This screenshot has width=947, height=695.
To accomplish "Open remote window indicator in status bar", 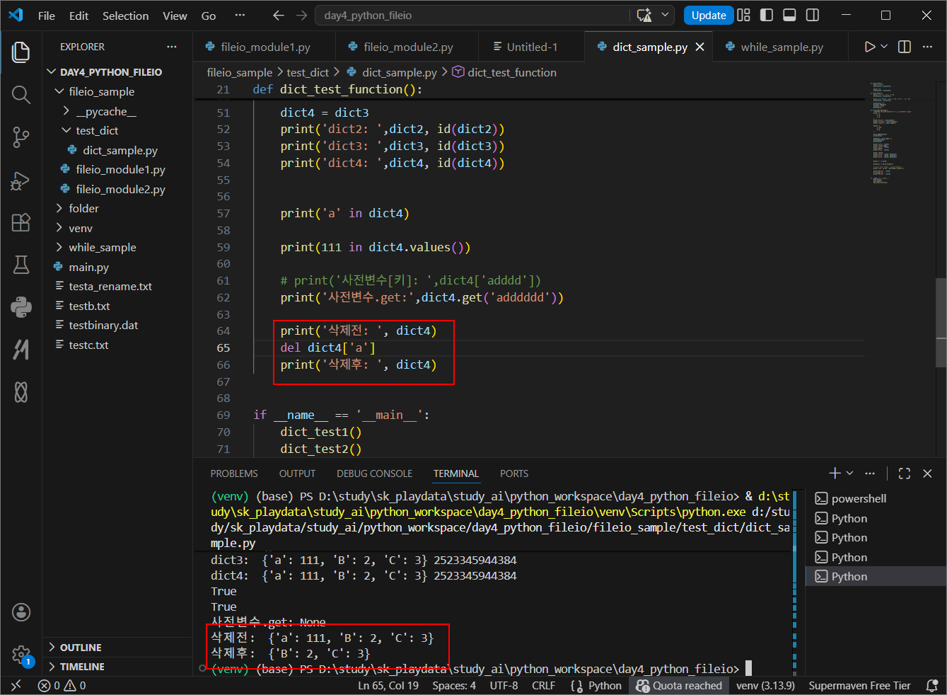I will tap(16, 685).
